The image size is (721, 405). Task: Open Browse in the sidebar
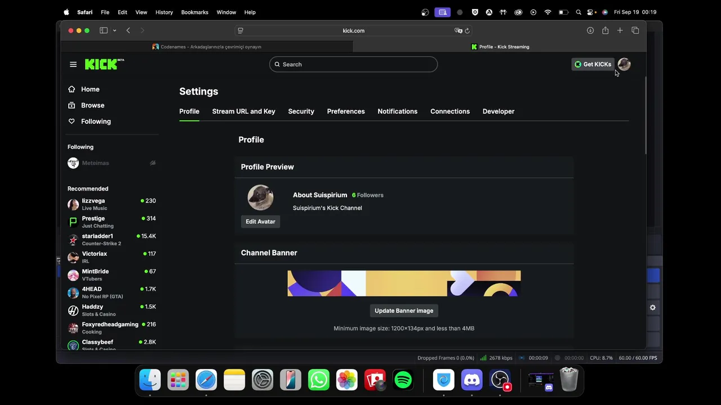click(92, 105)
